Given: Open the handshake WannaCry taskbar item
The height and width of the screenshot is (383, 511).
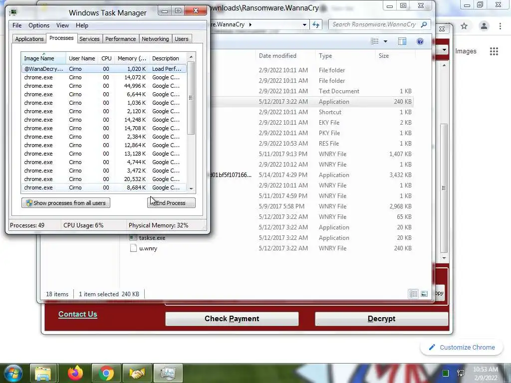Looking at the screenshot, I should [137, 373].
